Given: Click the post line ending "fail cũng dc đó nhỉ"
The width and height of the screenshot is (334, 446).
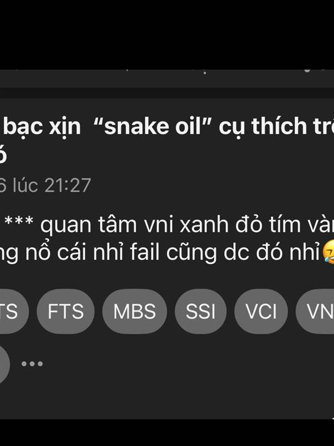Looking at the screenshot, I should (160, 253).
